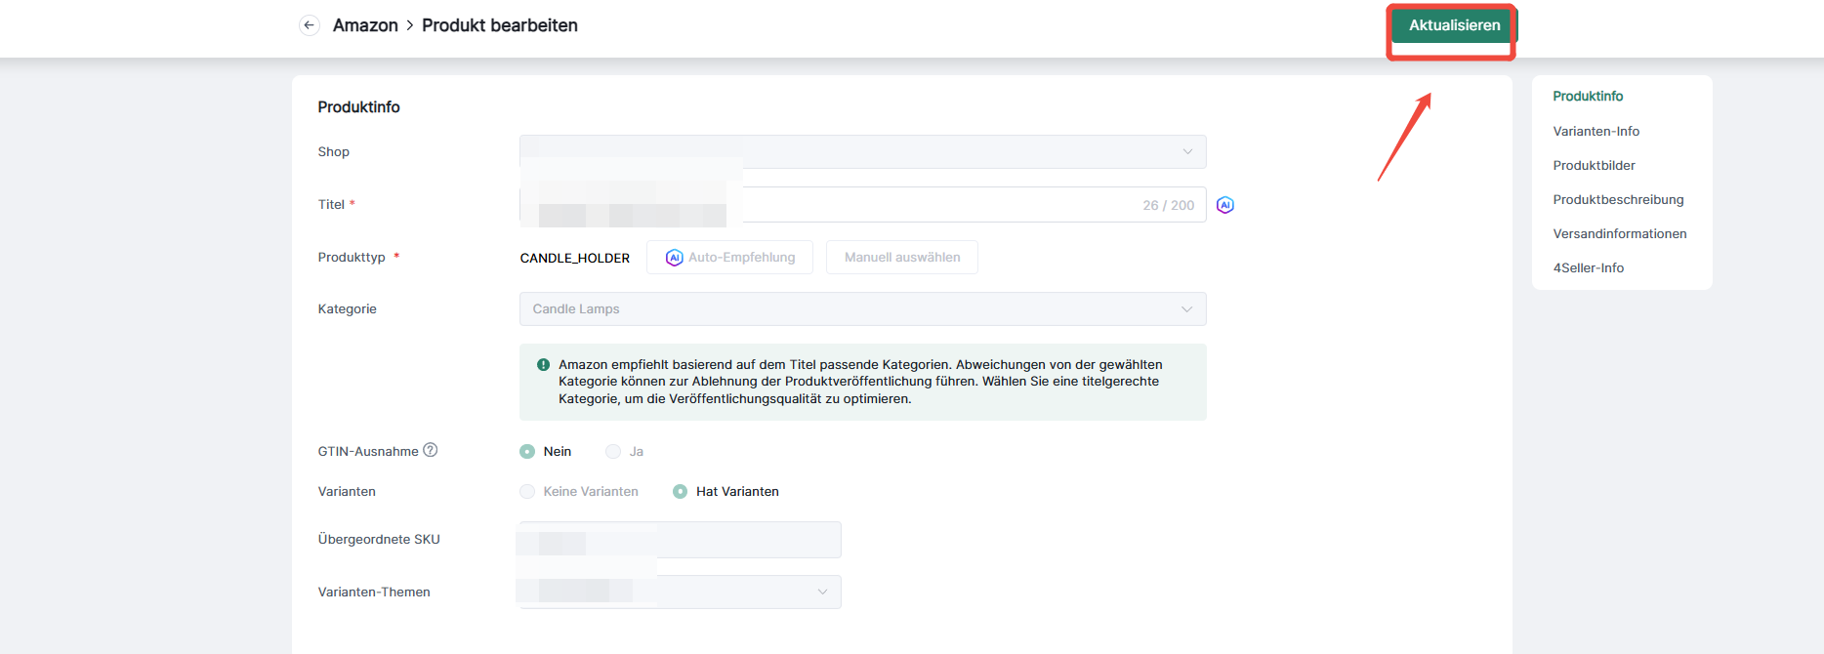Open AI title generator icon next to Titel field
Screen dimensions: 1824x654
[x=1225, y=205]
